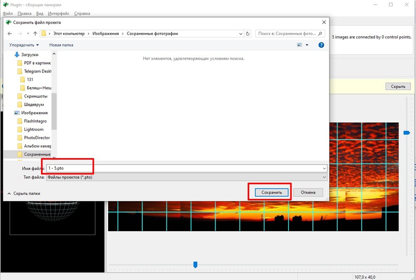Screen dimensions: 416x280
Task: Open the Справка menu
Action: tap(82, 13)
